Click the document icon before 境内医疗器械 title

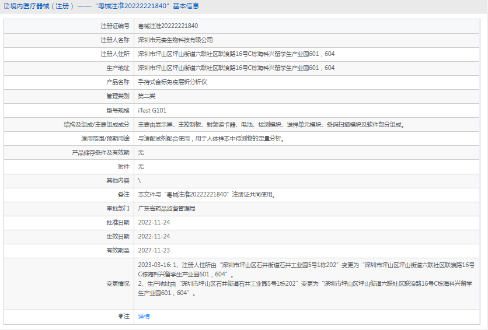pyautogui.click(x=6, y=6)
